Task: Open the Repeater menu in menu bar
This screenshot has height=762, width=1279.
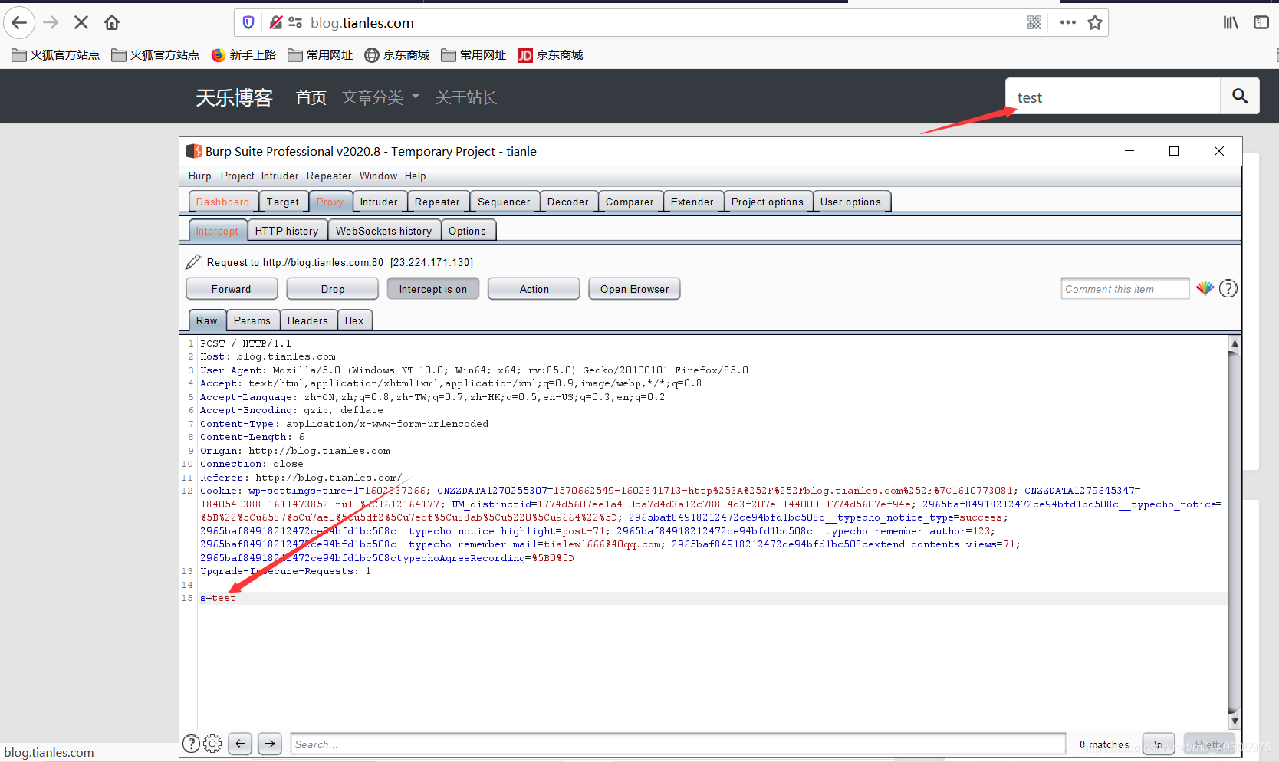Action: (x=329, y=176)
